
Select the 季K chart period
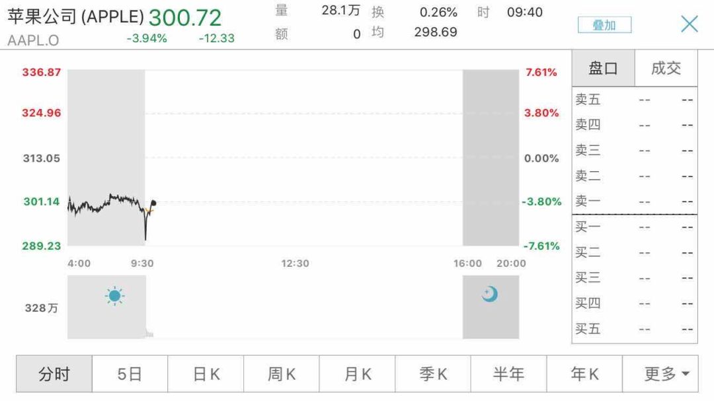433,374
